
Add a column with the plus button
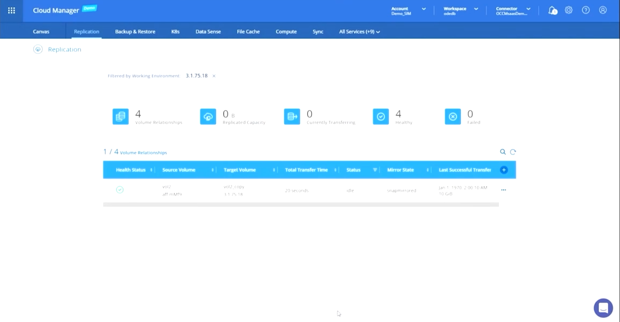504,170
